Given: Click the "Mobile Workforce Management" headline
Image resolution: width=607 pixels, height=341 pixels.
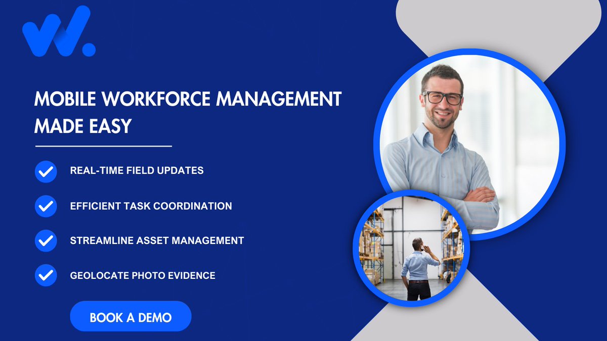Looking at the screenshot, I should coord(187,99).
